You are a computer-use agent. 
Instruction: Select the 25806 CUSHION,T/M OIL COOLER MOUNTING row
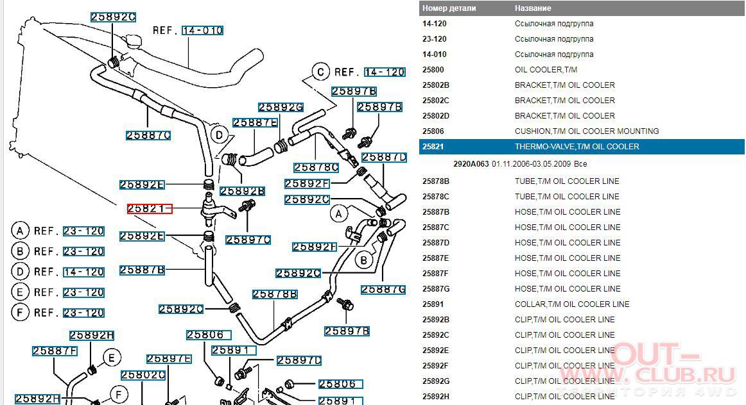coord(582,131)
